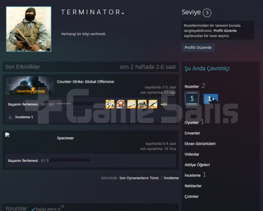The width and height of the screenshot is (263, 211).
Task: Click the 'son oynanma: 31 Oca' text
Action: [158, 149]
